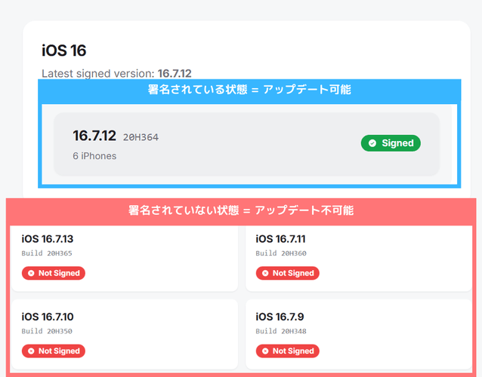Click the Build 20H348 text

281,331
